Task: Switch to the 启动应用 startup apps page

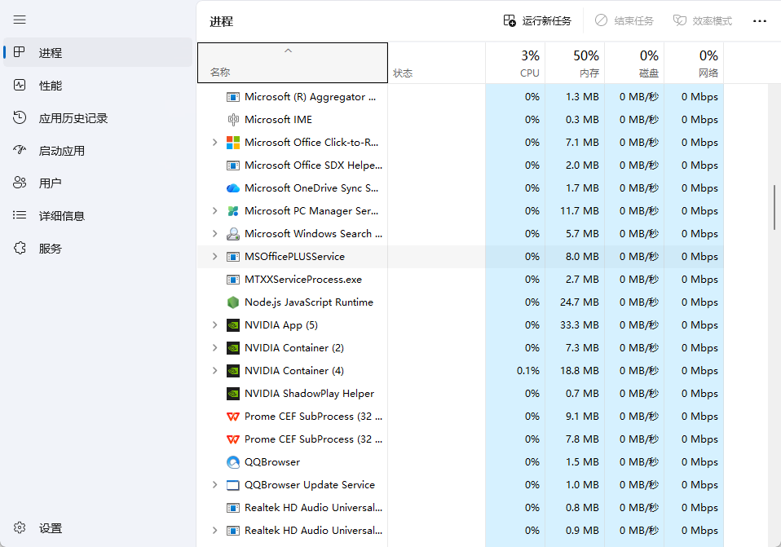Action: 61,151
